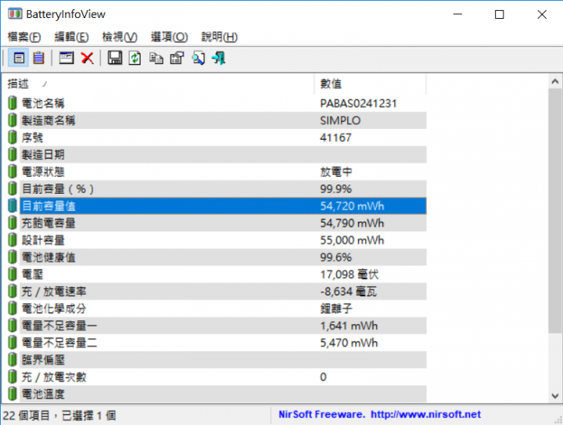Sort by the 數值 column header

click(x=370, y=84)
